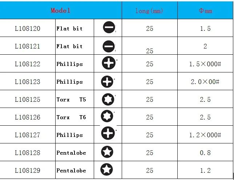Select the Phillips icon in row L108127
This screenshot has width=234, height=180.
pyautogui.click(x=108, y=133)
